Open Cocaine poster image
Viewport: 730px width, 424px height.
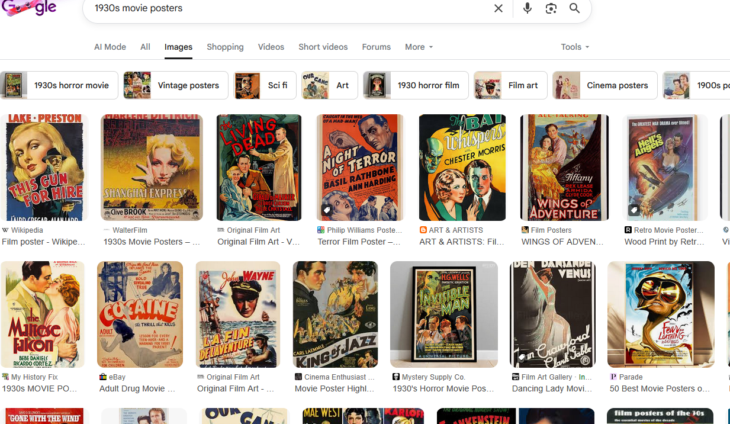pos(140,314)
